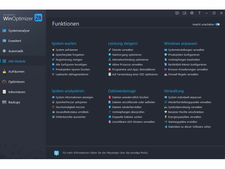225x169 pixels.
Task: Switch to the Aufräumen sidebar section
Action: point(16,72)
